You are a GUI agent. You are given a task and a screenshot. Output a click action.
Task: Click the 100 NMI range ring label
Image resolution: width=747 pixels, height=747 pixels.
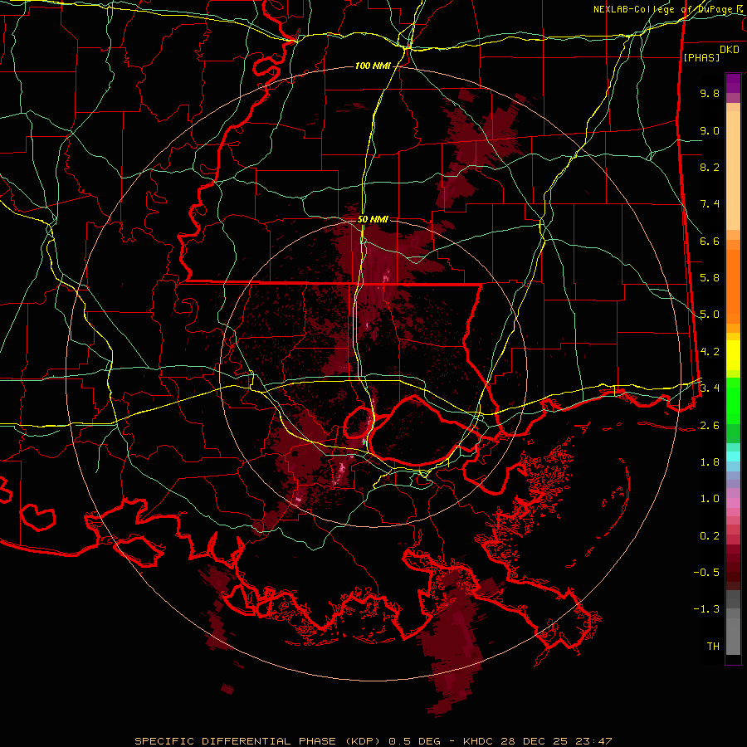(x=373, y=66)
